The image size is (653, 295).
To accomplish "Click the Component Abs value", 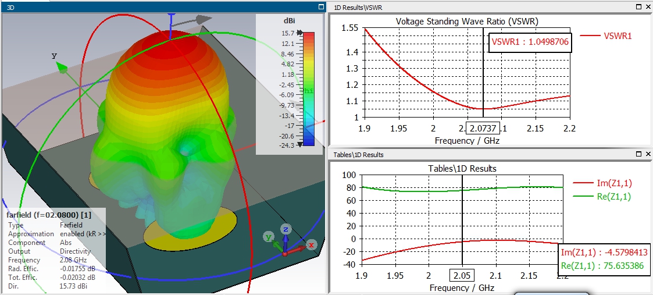I will pyautogui.click(x=65, y=243).
